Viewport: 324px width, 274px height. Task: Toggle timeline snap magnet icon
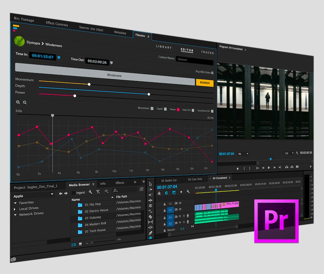pos(166,193)
